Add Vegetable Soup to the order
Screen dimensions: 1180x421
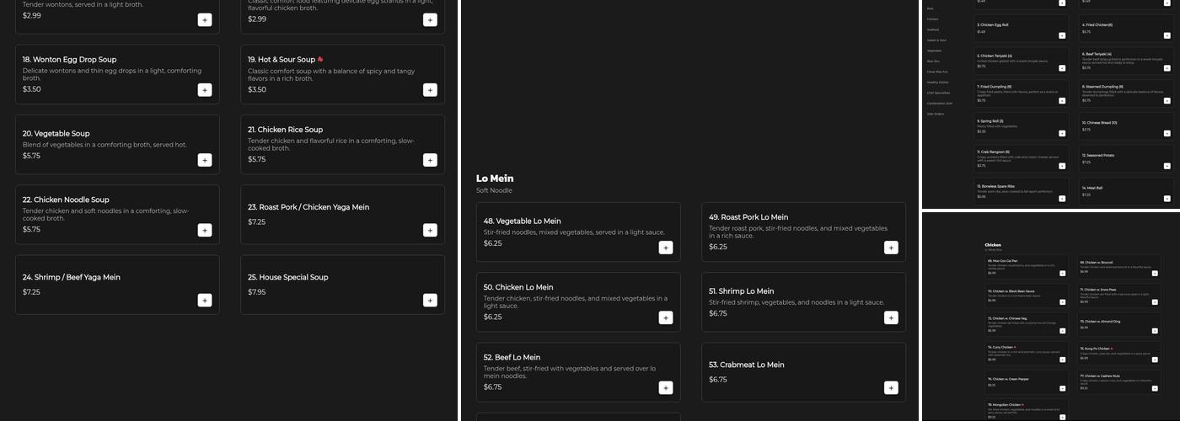coord(205,160)
